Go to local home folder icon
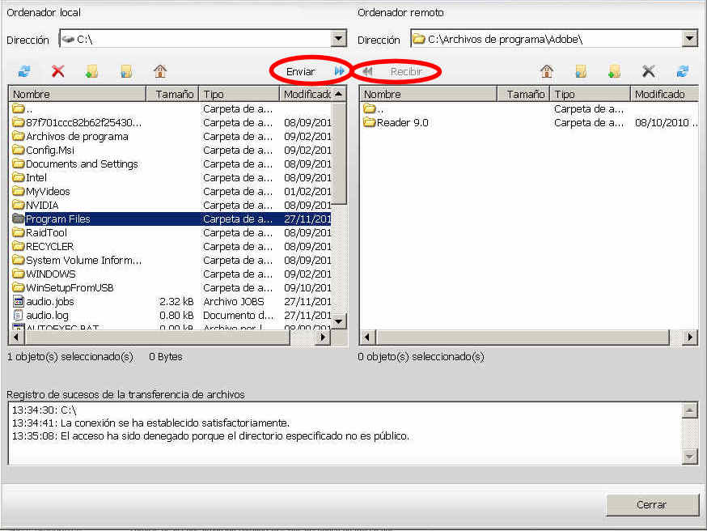707x531 pixels. pyautogui.click(x=160, y=71)
